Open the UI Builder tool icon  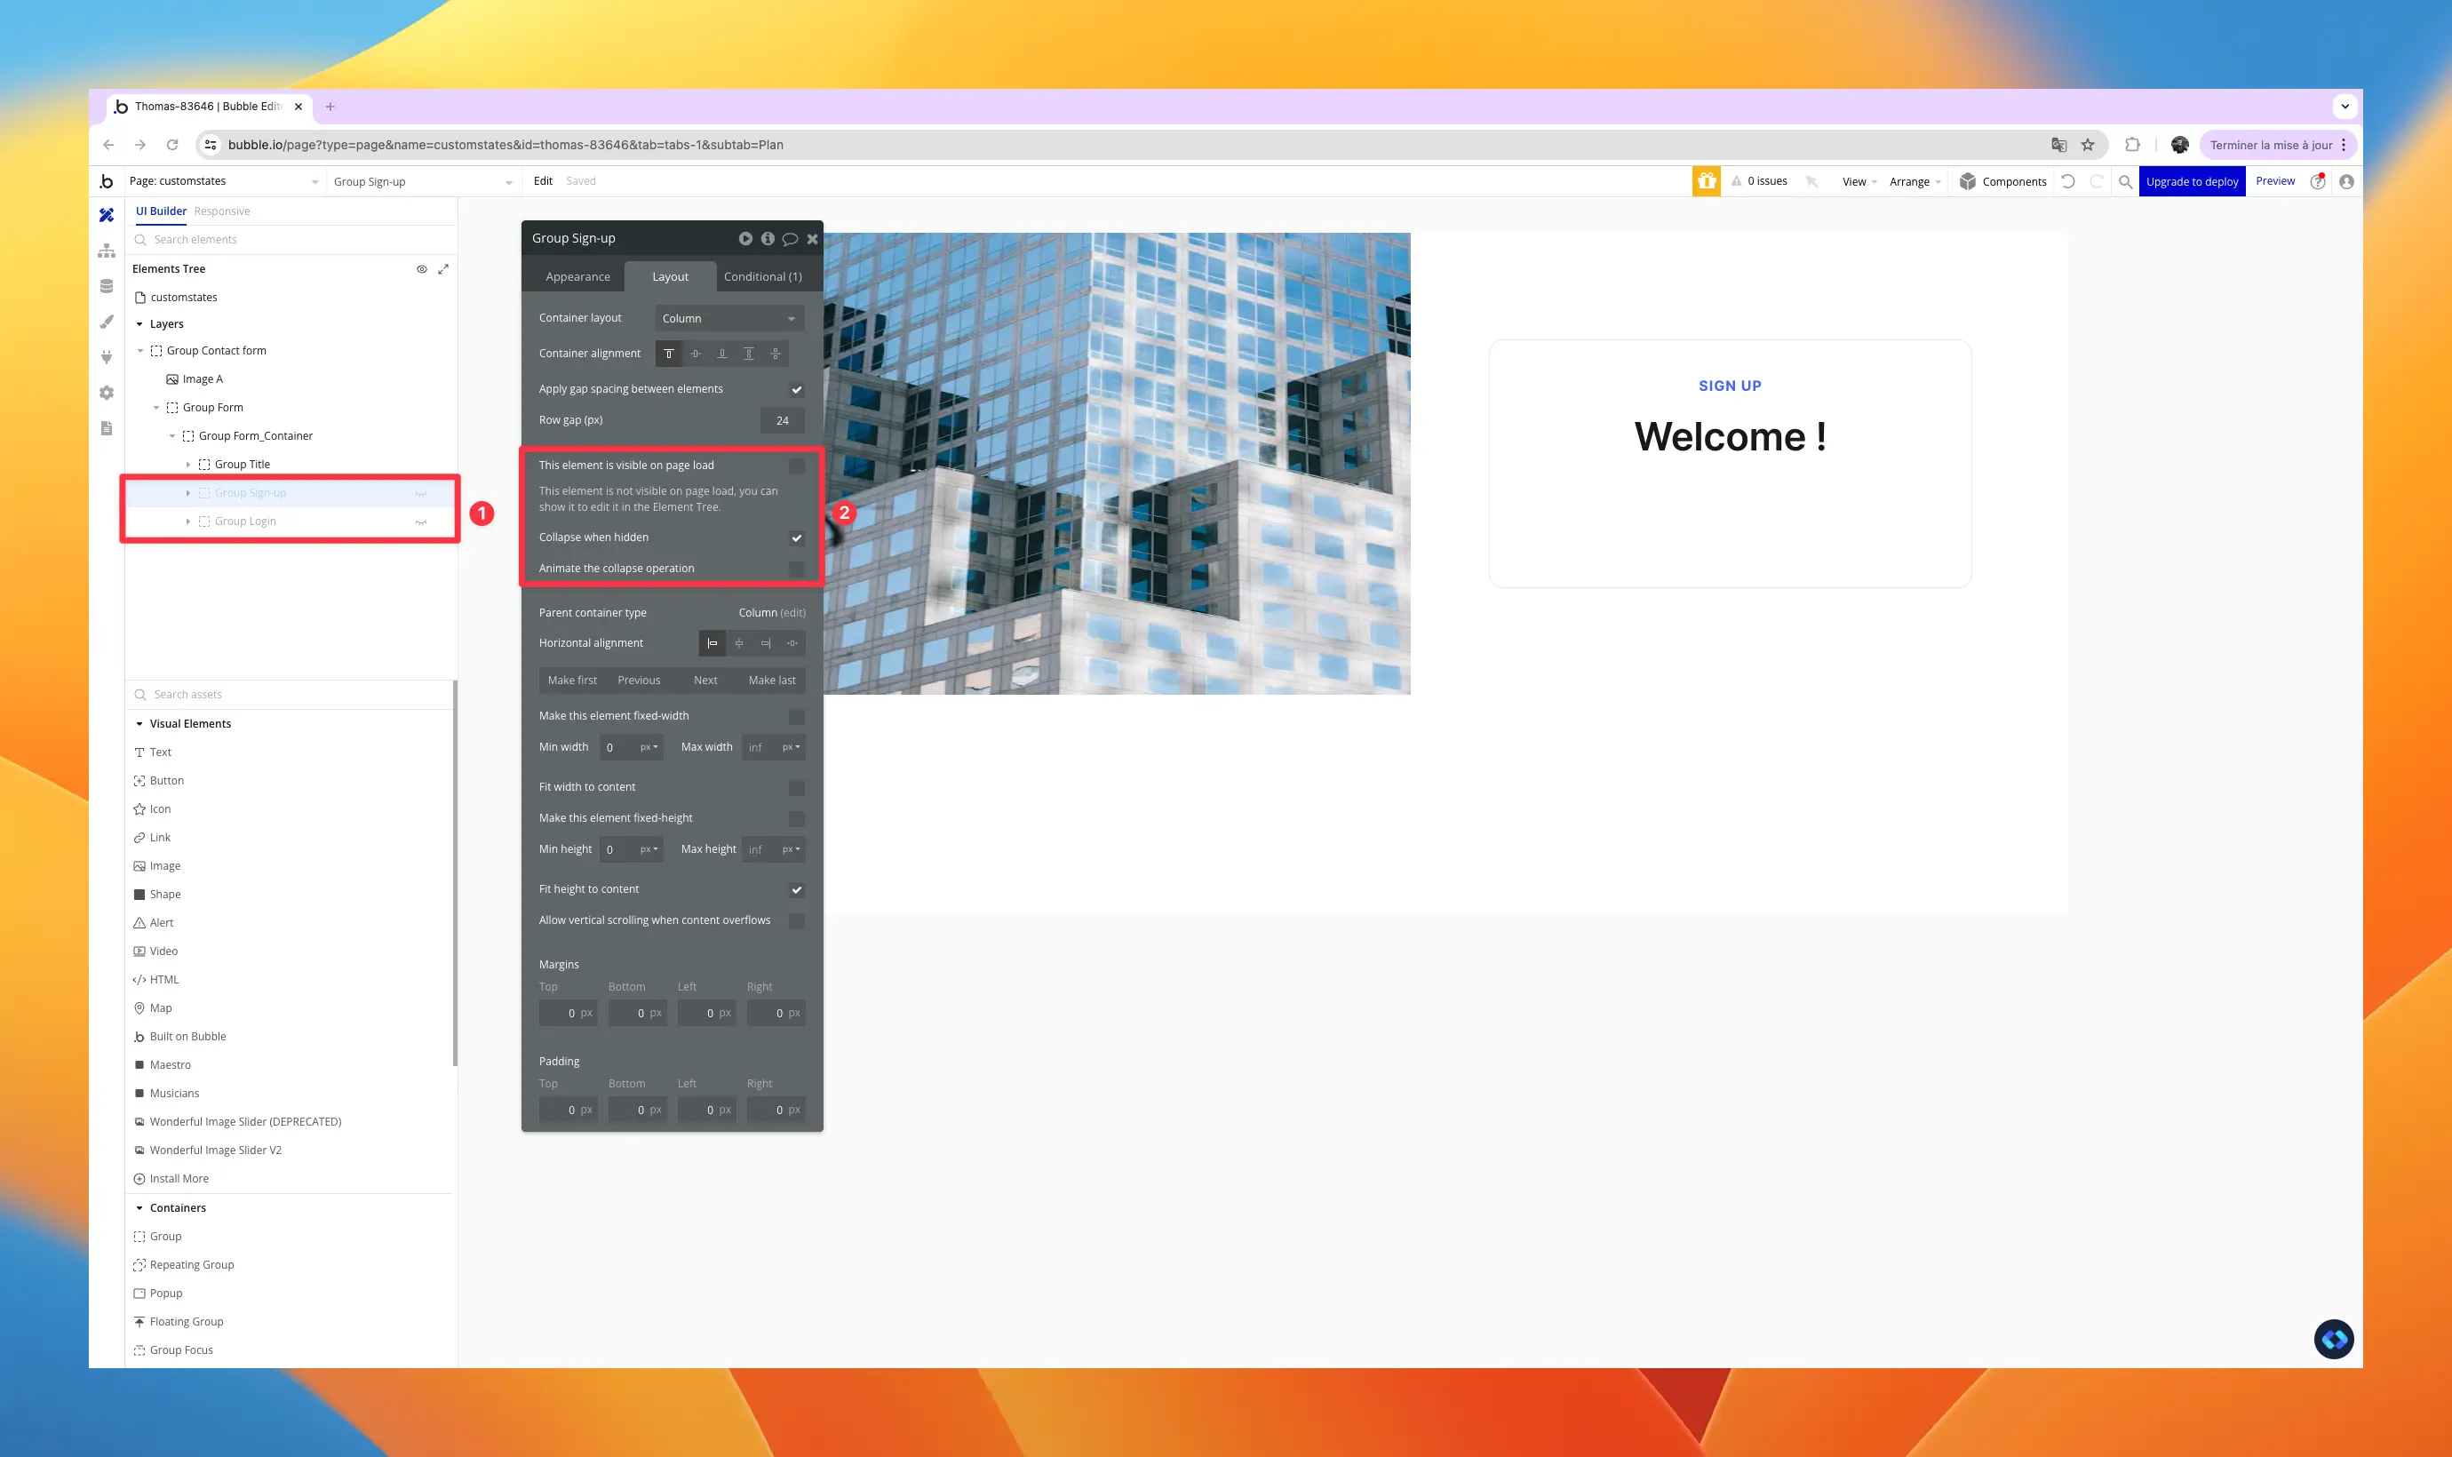[x=107, y=211]
